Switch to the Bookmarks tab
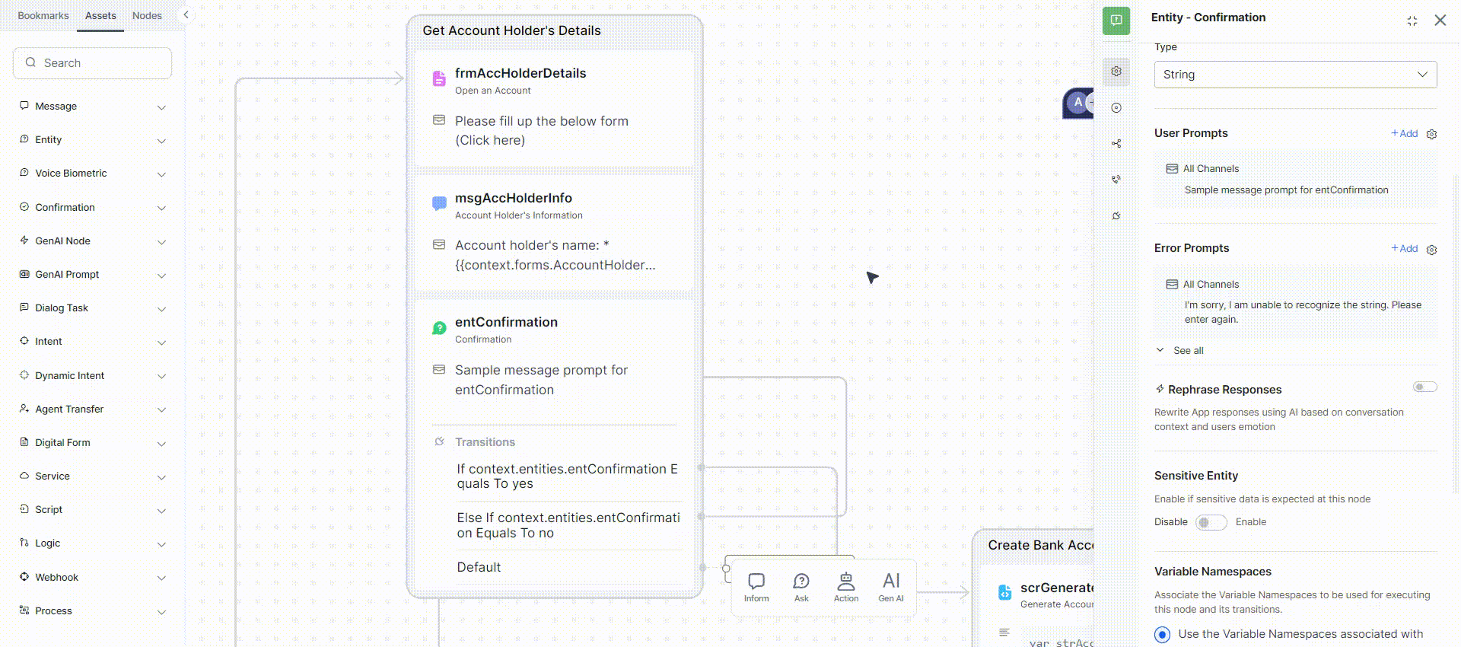This screenshot has width=1461, height=647. [x=43, y=16]
